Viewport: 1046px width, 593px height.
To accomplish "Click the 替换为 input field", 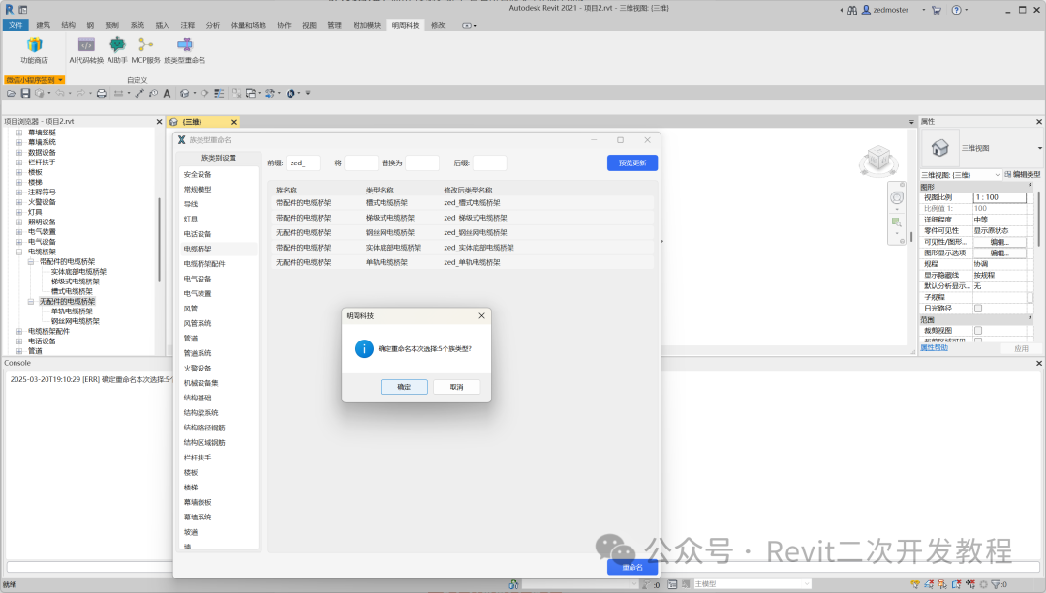I will 422,163.
